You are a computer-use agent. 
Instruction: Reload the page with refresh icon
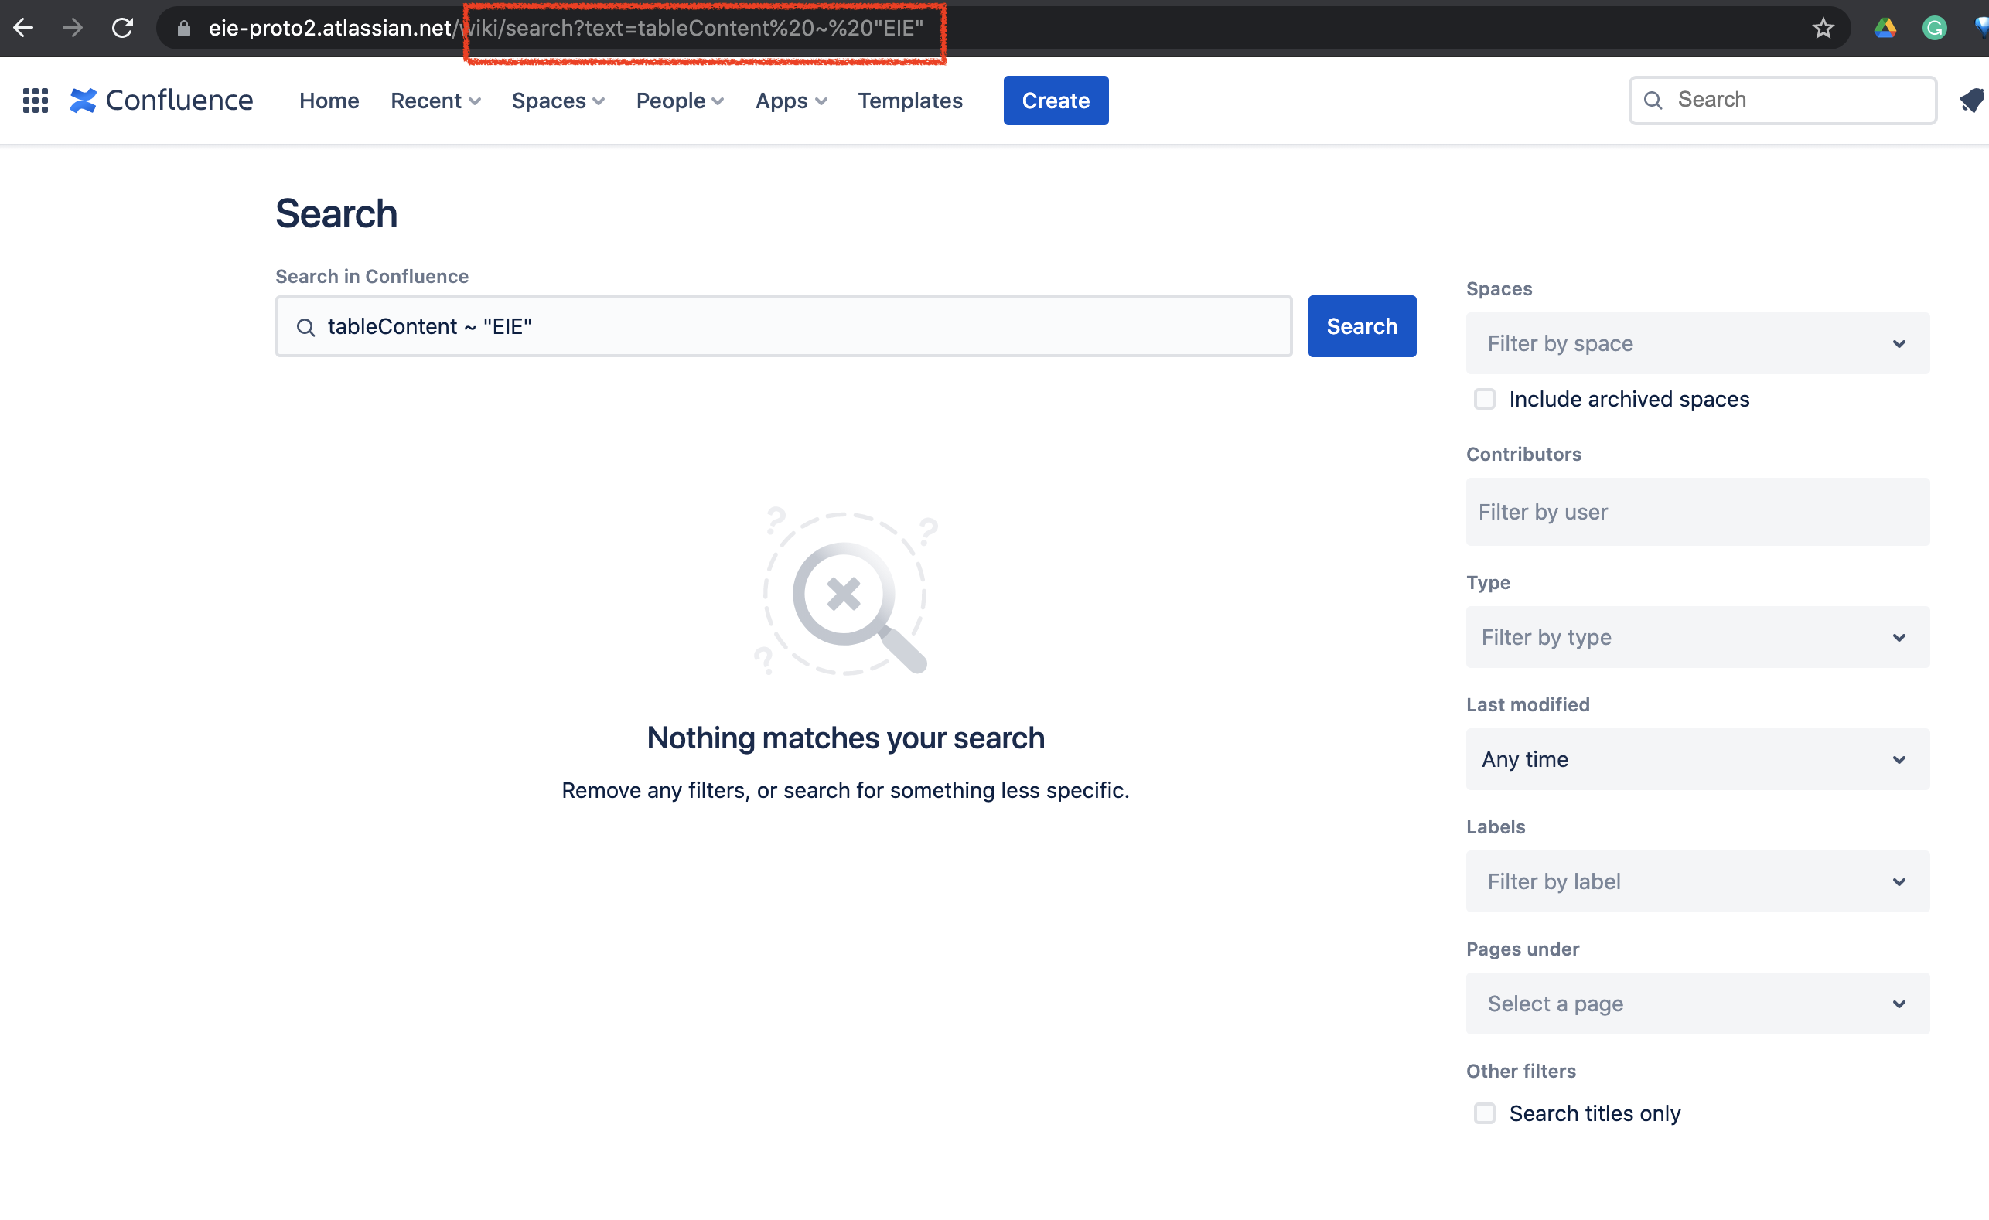tap(122, 29)
